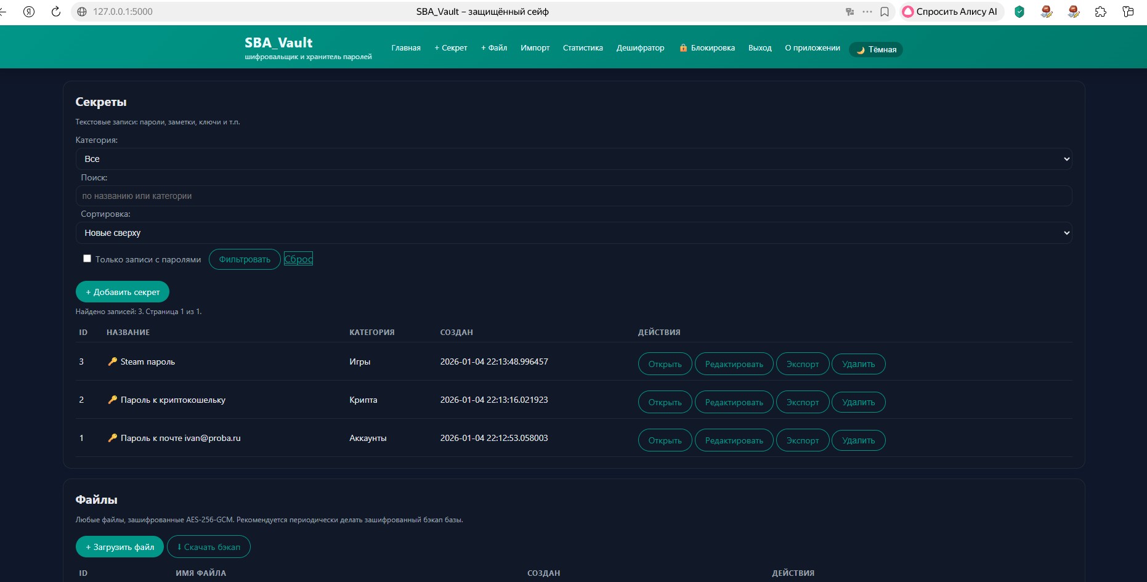
Task: Click the search field по названию или категории
Action: [574, 196]
